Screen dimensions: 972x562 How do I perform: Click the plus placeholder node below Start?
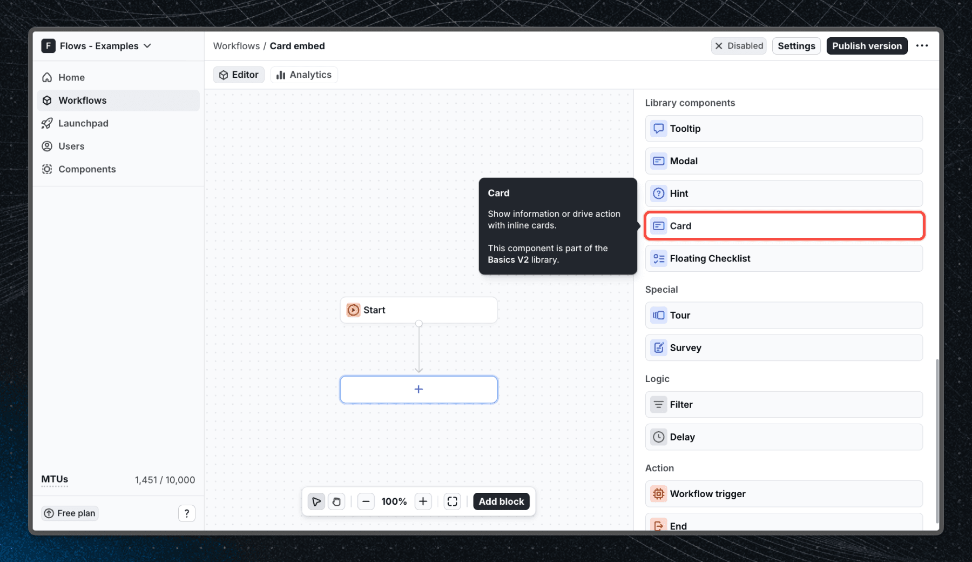(x=418, y=389)
